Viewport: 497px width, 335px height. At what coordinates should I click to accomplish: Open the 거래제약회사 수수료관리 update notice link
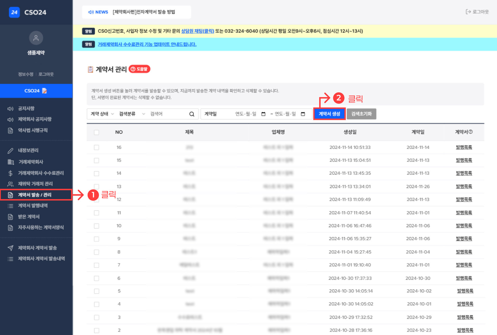[x=147, y=44]
